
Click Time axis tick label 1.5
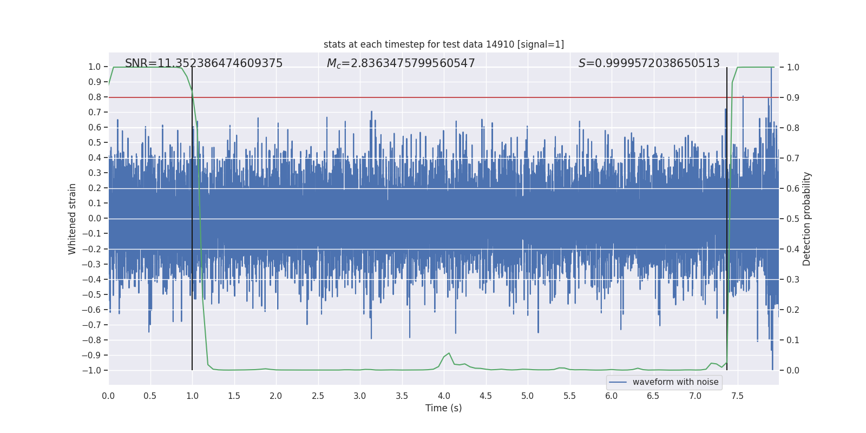(x=234, y=396)
